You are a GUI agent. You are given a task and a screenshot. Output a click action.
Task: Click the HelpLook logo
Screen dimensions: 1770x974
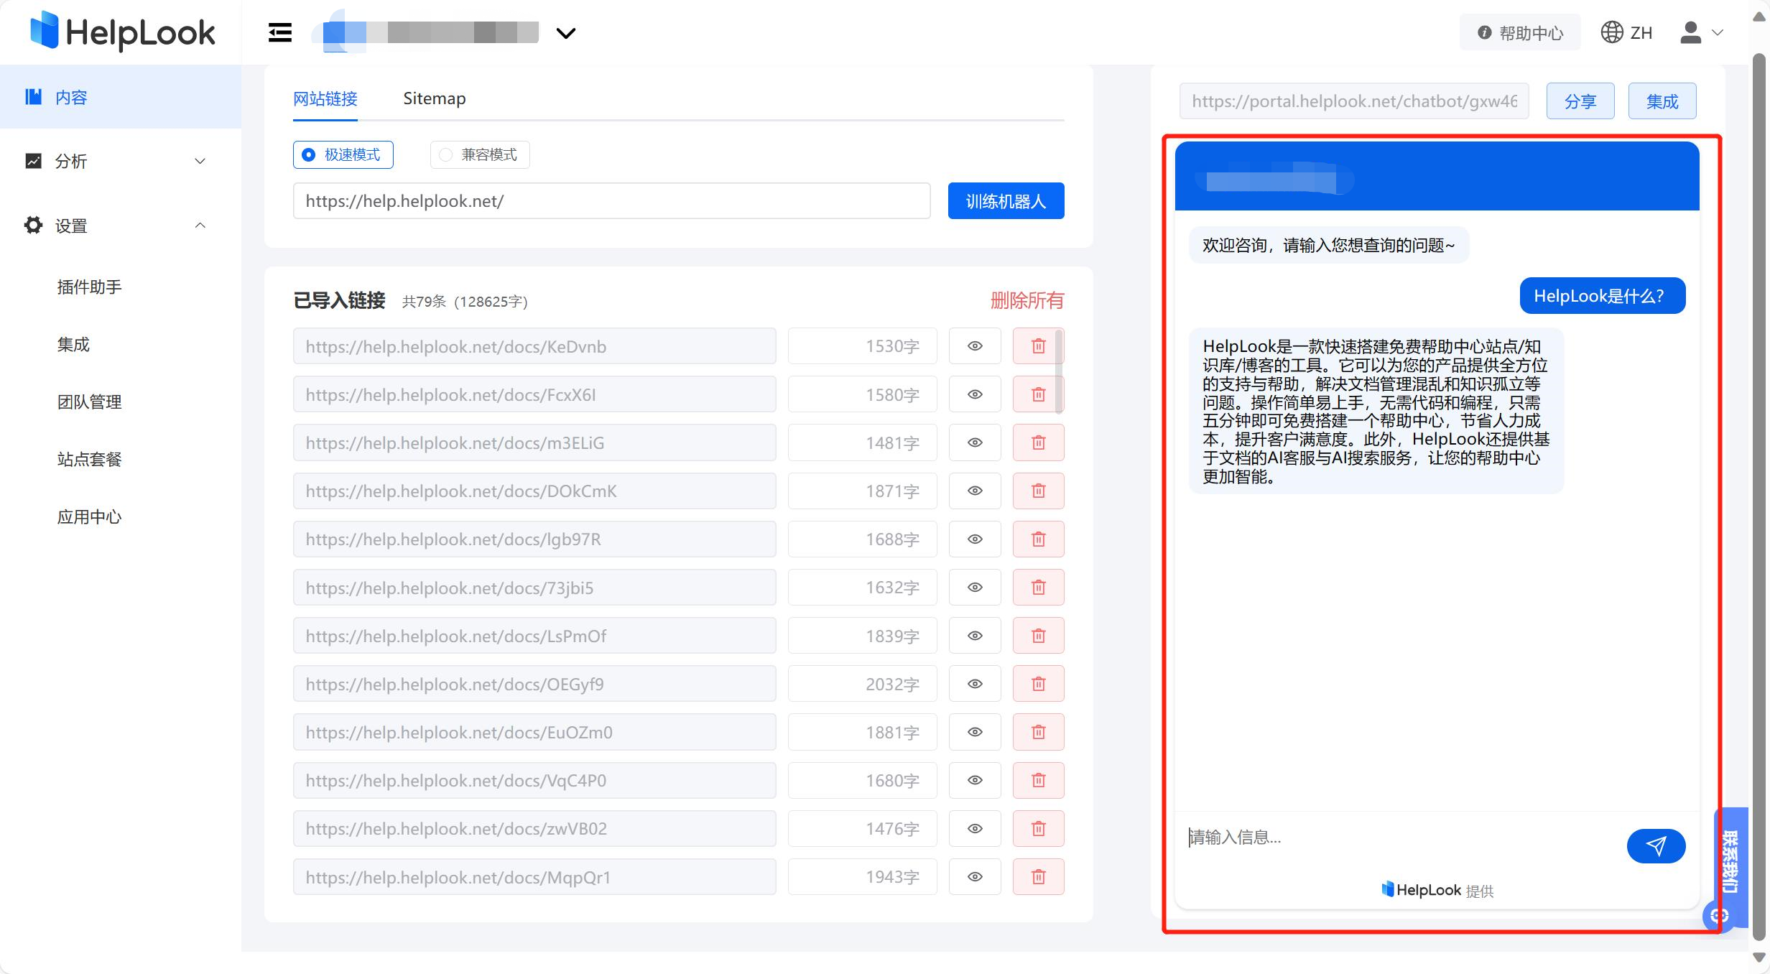point(121,32)
